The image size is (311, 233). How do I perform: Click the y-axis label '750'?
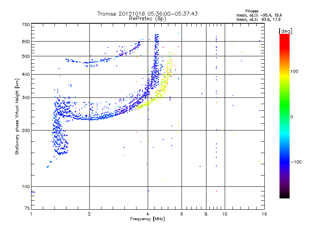(26, 24)
